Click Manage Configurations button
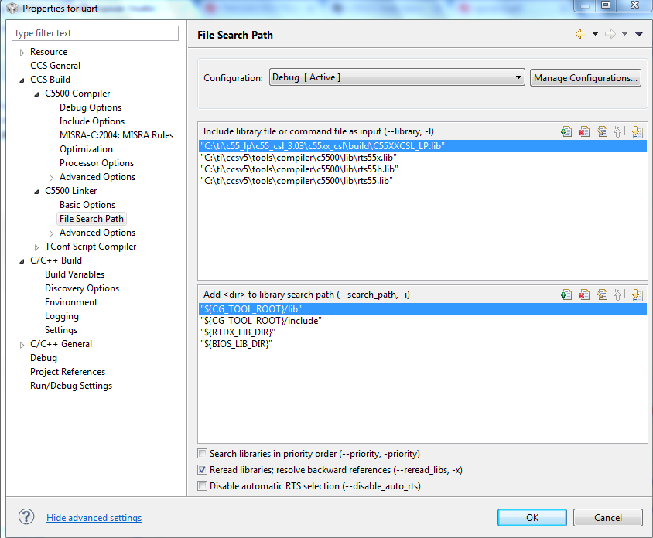Viewport: 653px width, 538px height. click(585, 78)
